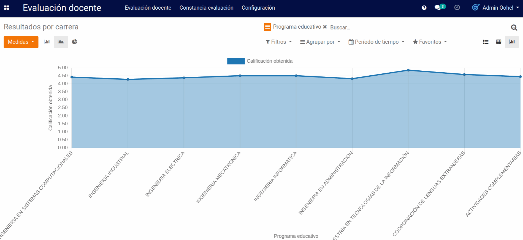Switch to pie chart mode

[x=74, y=42]
